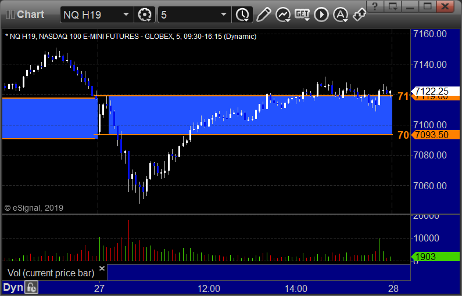Click the orange 7093.50 price marker
This screenshot has height=296, width=462.
tap(435, 135)
